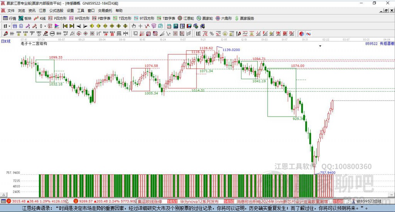Select the hand pan tool
The height and width of the screenshot is (212, 395).
pyautogui.click(x=134, y=26)
